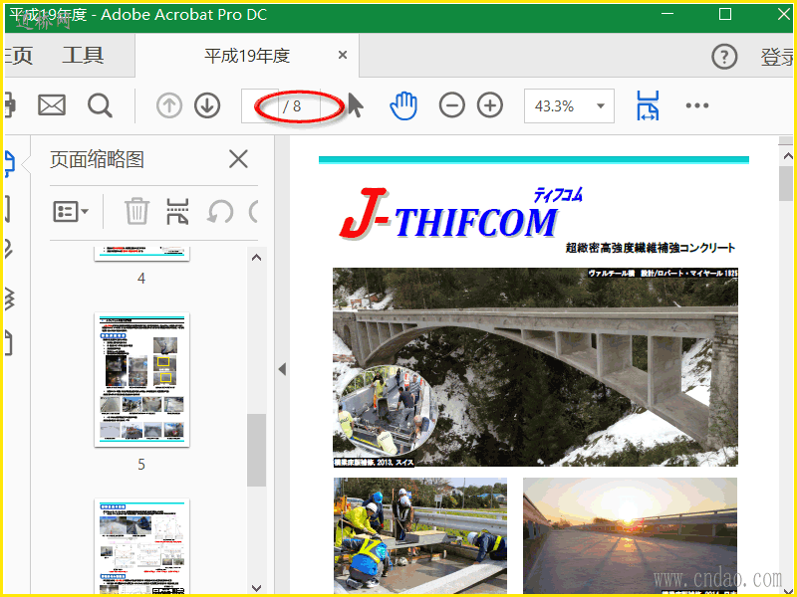Zoom out with the minus icon

coord(452,105)
